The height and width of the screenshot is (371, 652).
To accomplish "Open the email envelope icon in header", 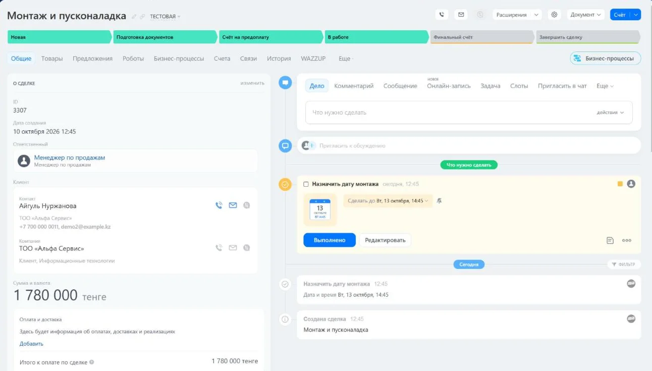I will click(461, 15).
